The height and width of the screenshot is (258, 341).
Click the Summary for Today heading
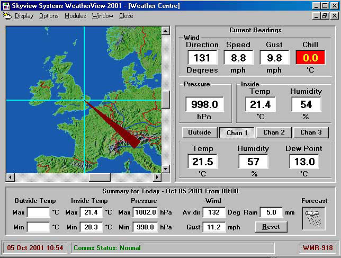[x=170, y=191]
